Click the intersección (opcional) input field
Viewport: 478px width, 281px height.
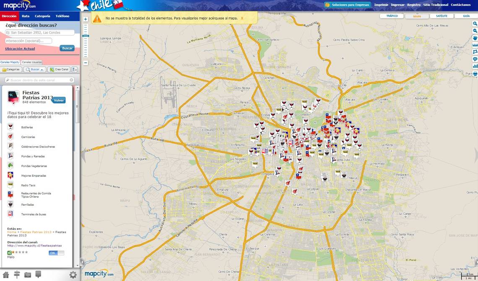click(29, 41)
